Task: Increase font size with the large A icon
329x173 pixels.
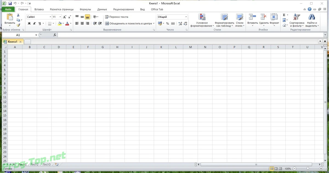Action: point(65,17)
